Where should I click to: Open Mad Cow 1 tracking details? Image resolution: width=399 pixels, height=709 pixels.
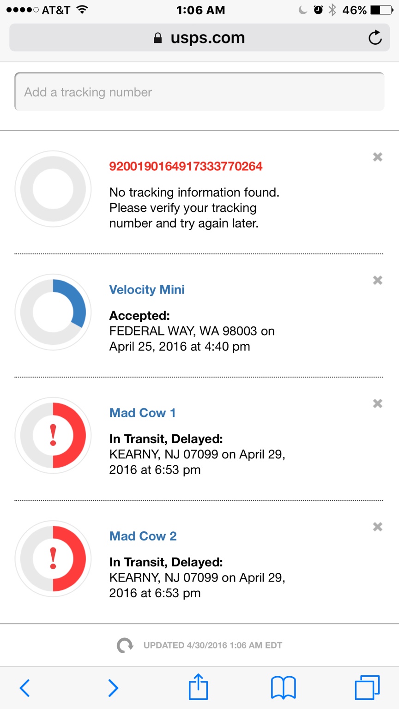(142, 413)
